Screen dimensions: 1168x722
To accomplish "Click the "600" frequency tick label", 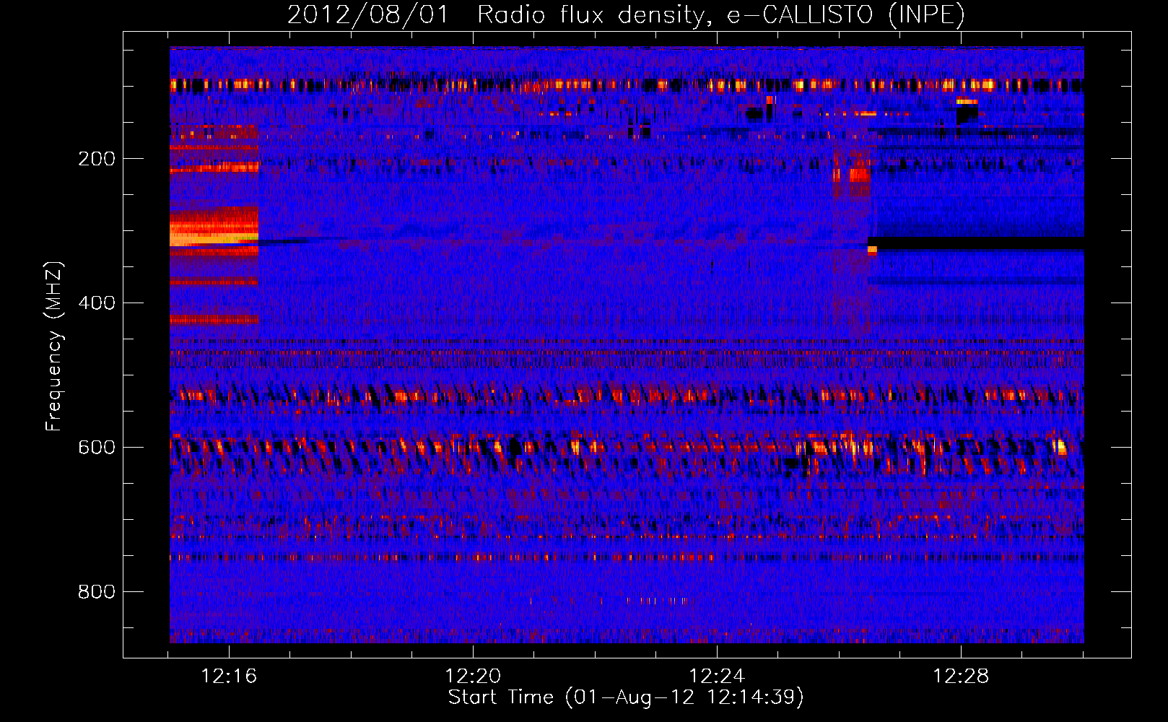I will pyautogui.click(x=97, y=448).
